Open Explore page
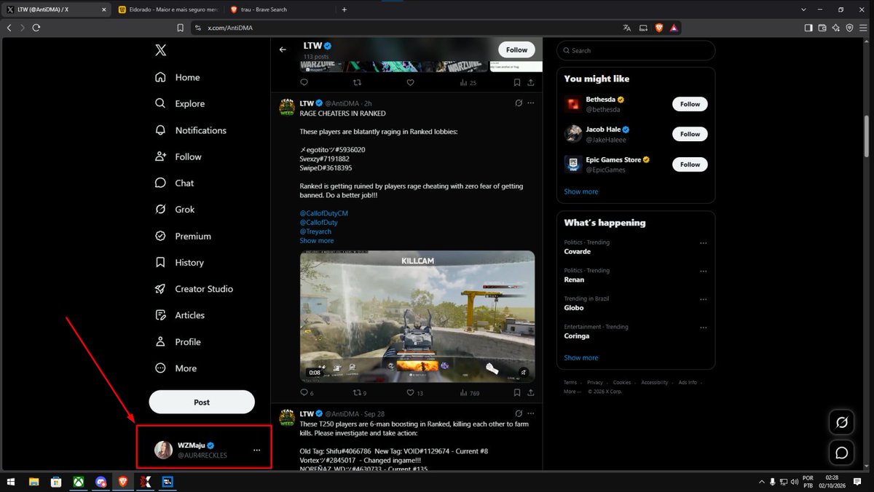874x492 pixels. [179, 103]
